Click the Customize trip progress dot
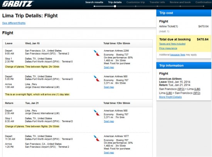 pos(135,6)
